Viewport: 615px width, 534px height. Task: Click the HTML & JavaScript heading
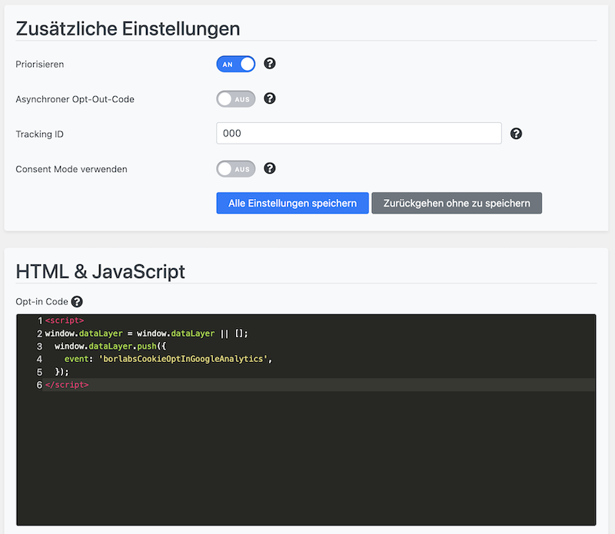click(x=101, y=271)
